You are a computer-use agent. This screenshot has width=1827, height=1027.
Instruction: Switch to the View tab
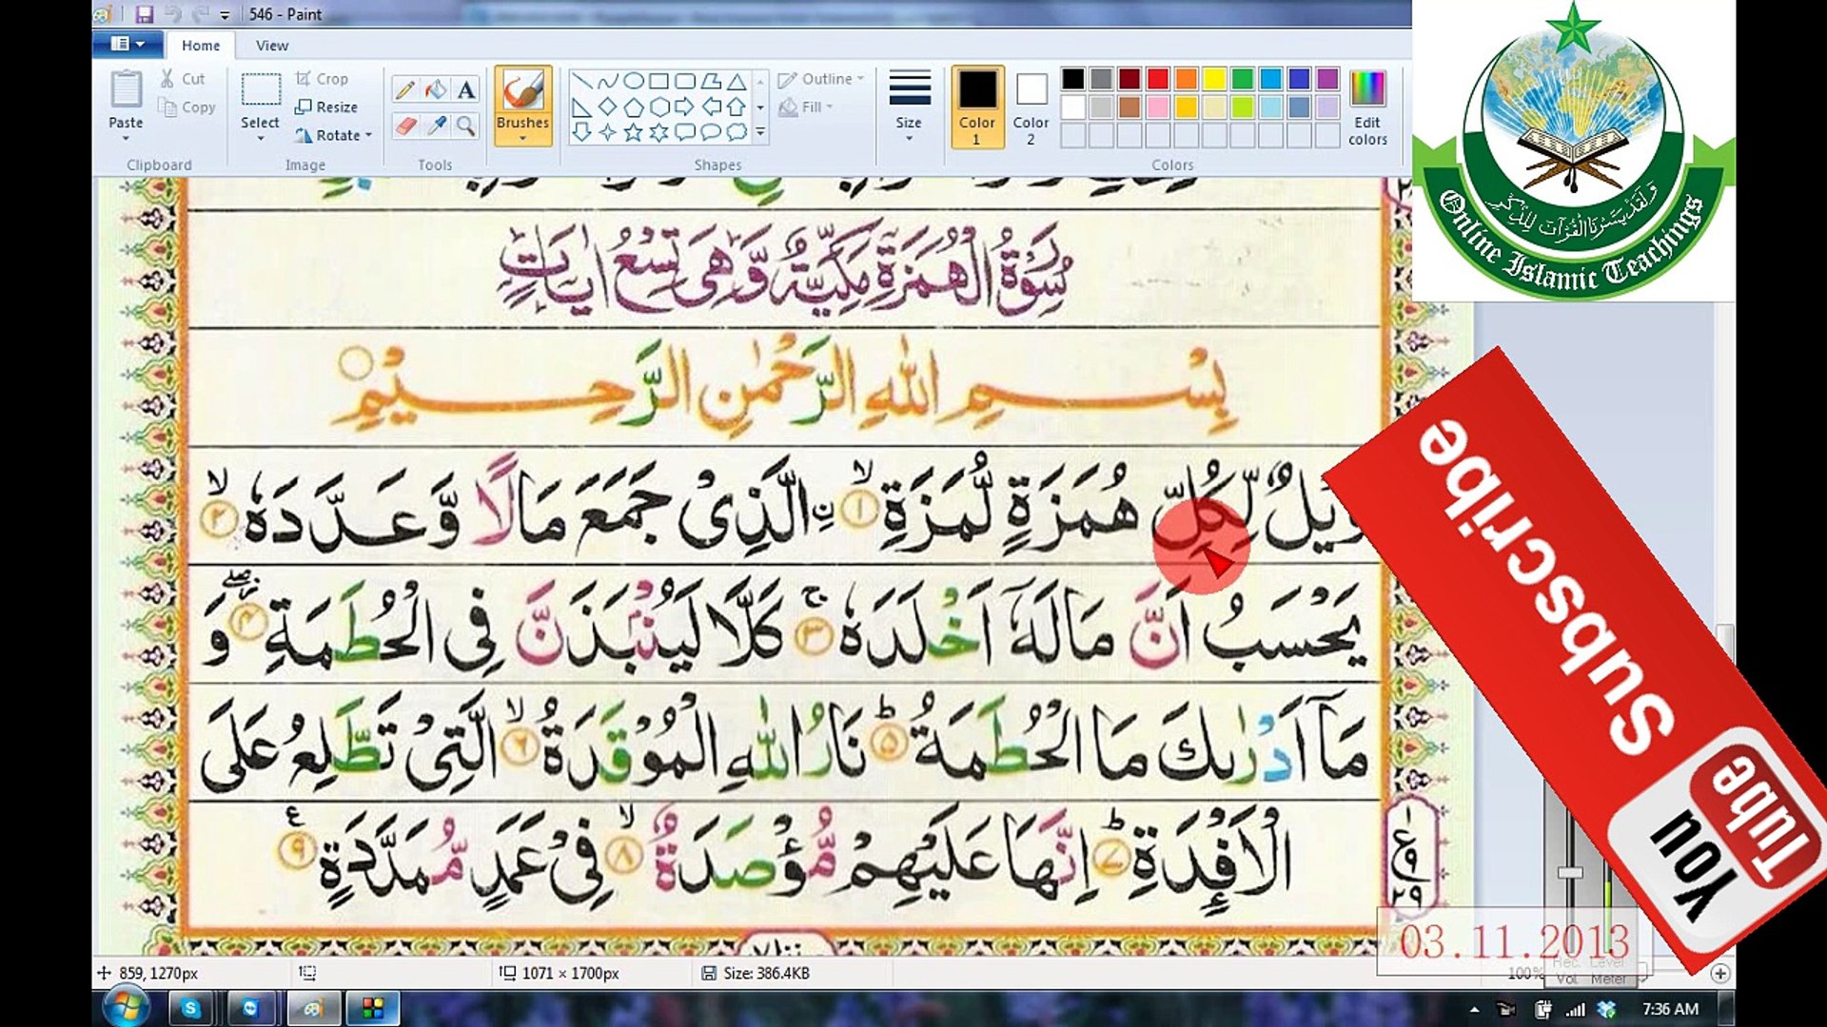(x=271, y=45)
